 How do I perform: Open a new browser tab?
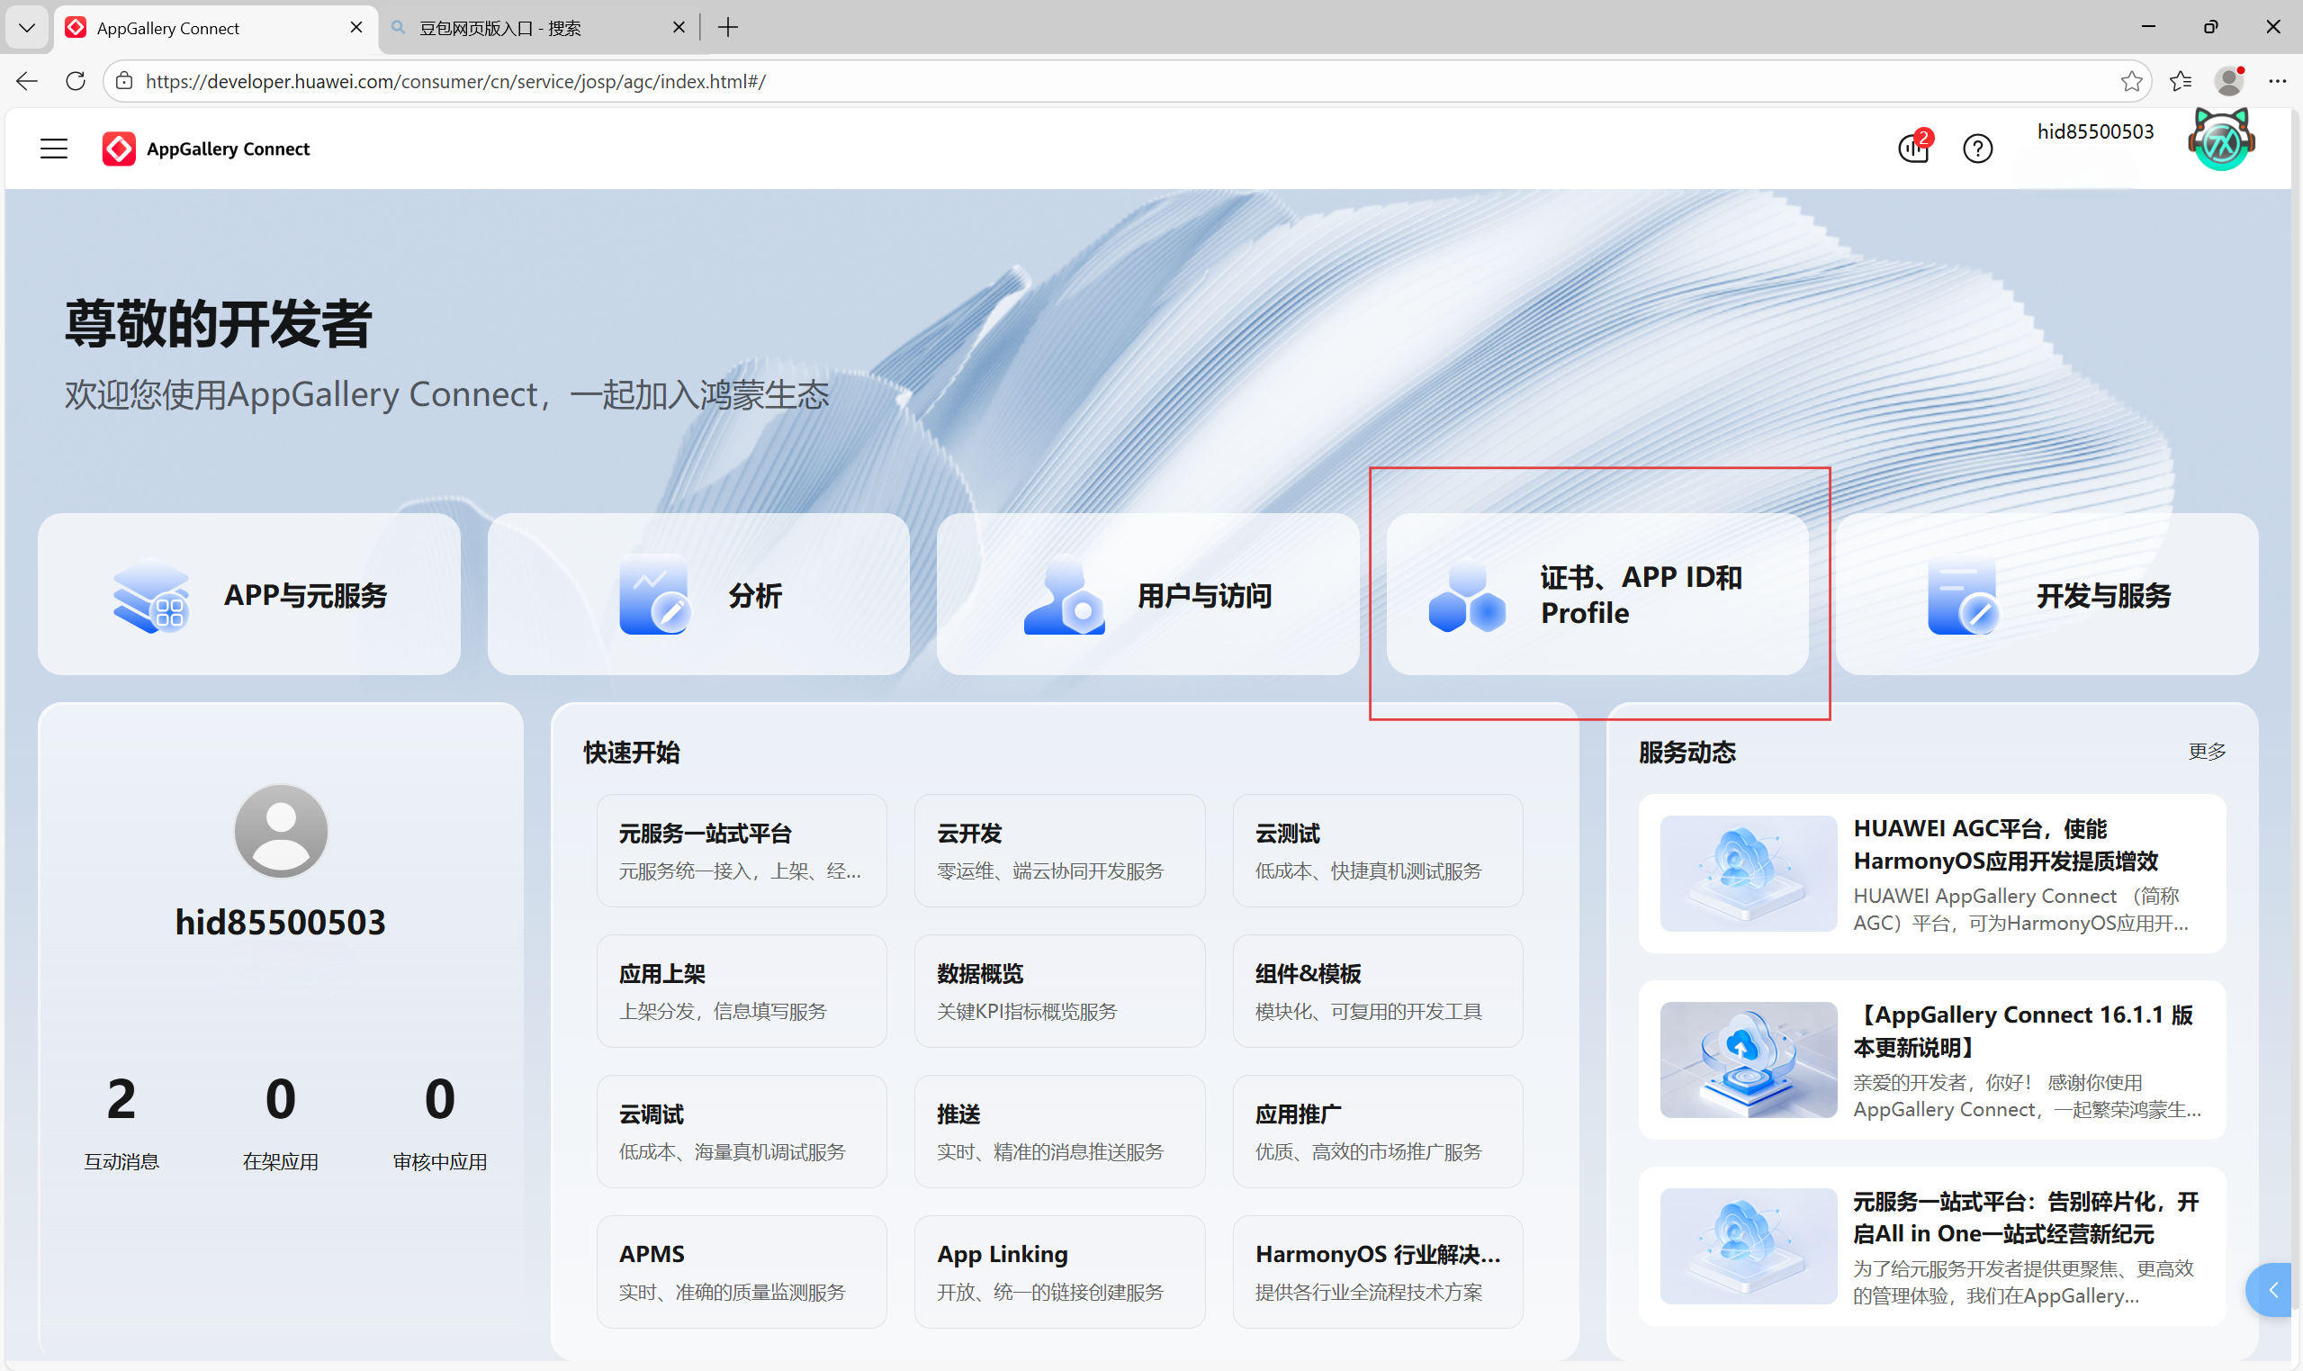728,28
